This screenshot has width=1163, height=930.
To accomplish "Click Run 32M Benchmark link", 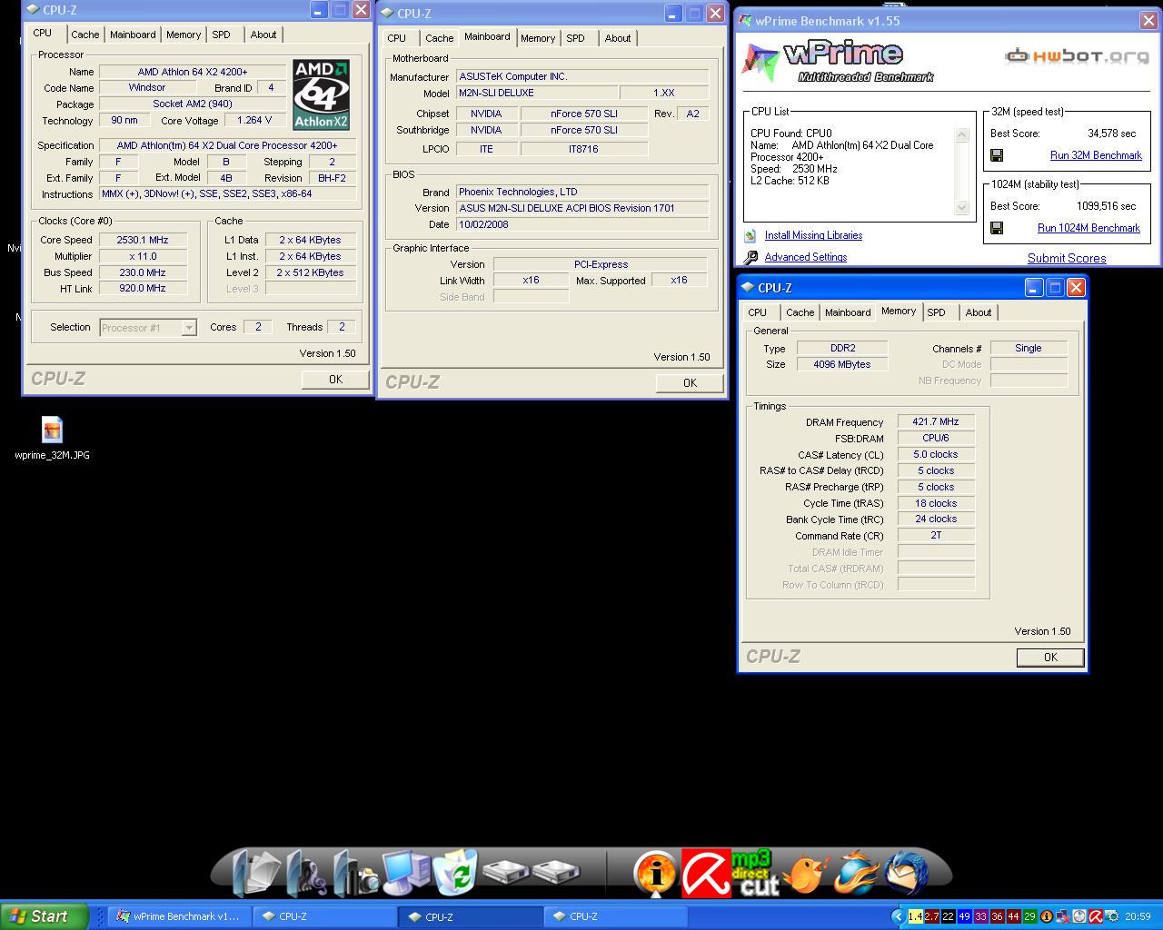I will tap(1096, 155).
